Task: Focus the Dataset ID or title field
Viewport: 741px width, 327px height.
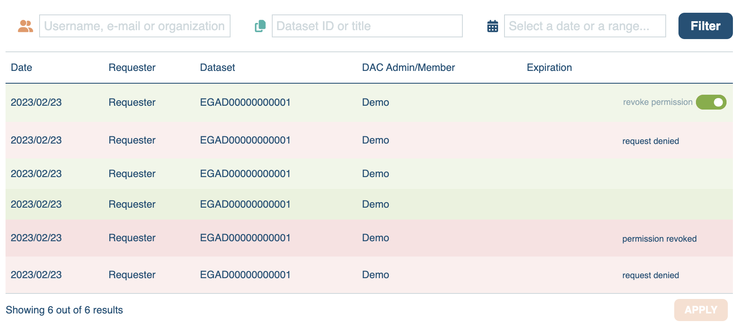Action: point(367,26)
